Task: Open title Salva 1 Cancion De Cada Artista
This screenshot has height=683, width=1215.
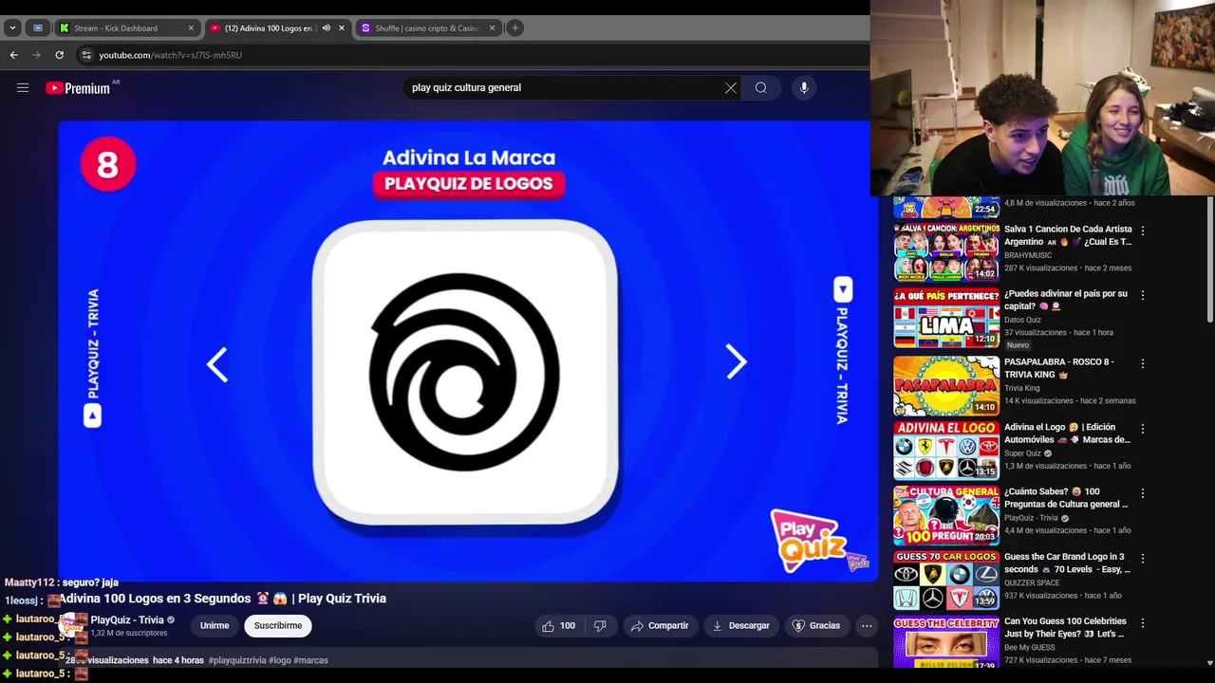Action: (x=1068, y=235)
